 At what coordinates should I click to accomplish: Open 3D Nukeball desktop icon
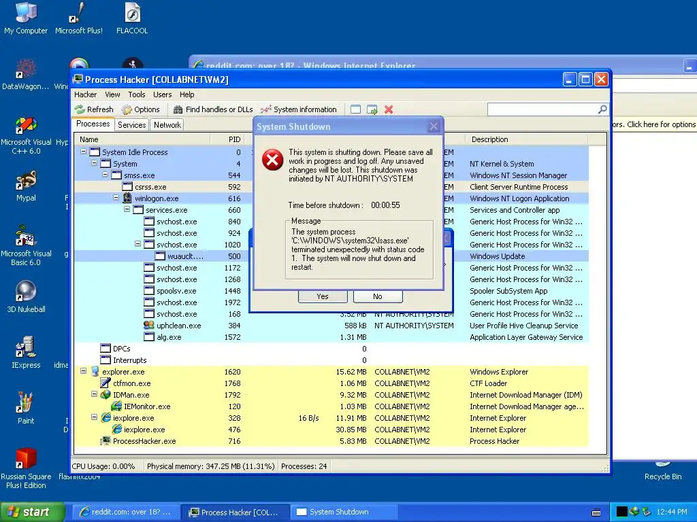pos(26,296)
